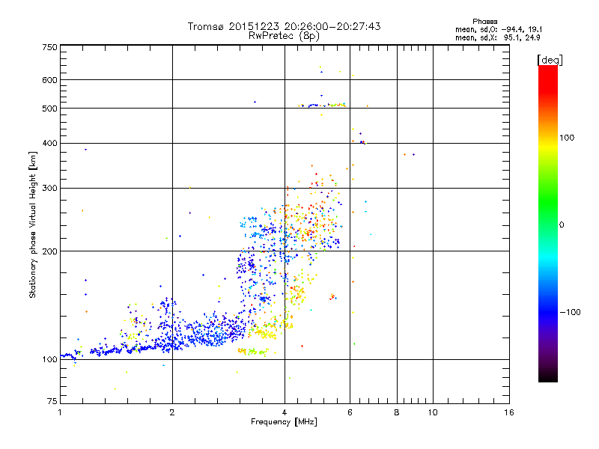Click the colorbar label '100'
599x449 pixels.
pyautogui.click(x=567, y=138)
